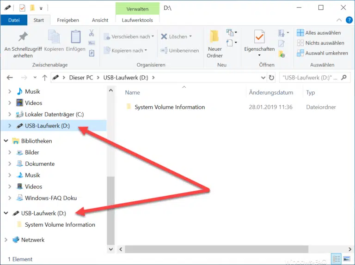Click Auswahl umkehren button
The image size is (355, 265).
coord(323,53)
